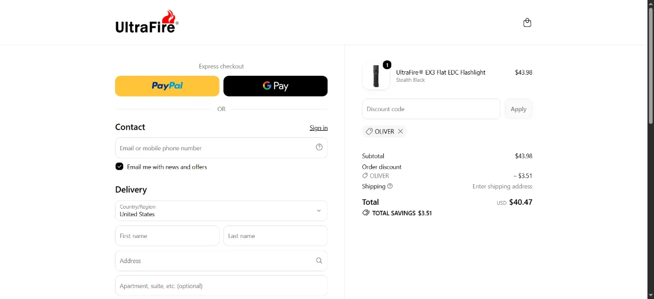Viewport: 654px width, 299px height.
Task: Click the Enter shipping address text
Action: click(x=502, y=186)
